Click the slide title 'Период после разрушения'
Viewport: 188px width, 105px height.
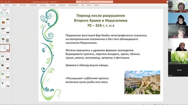coord(100,15)
